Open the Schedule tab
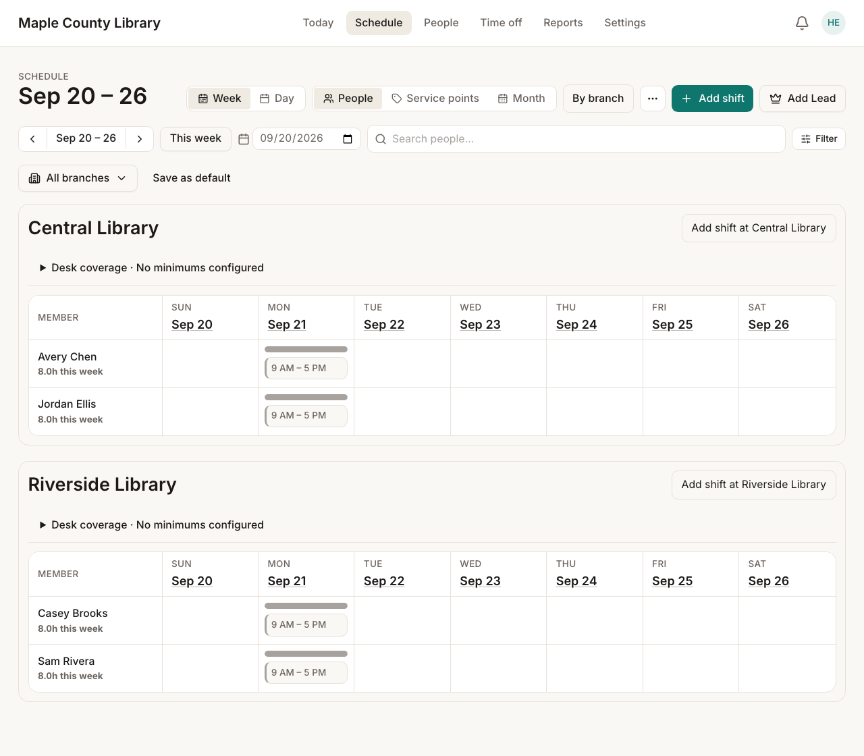 pos(379,23)
